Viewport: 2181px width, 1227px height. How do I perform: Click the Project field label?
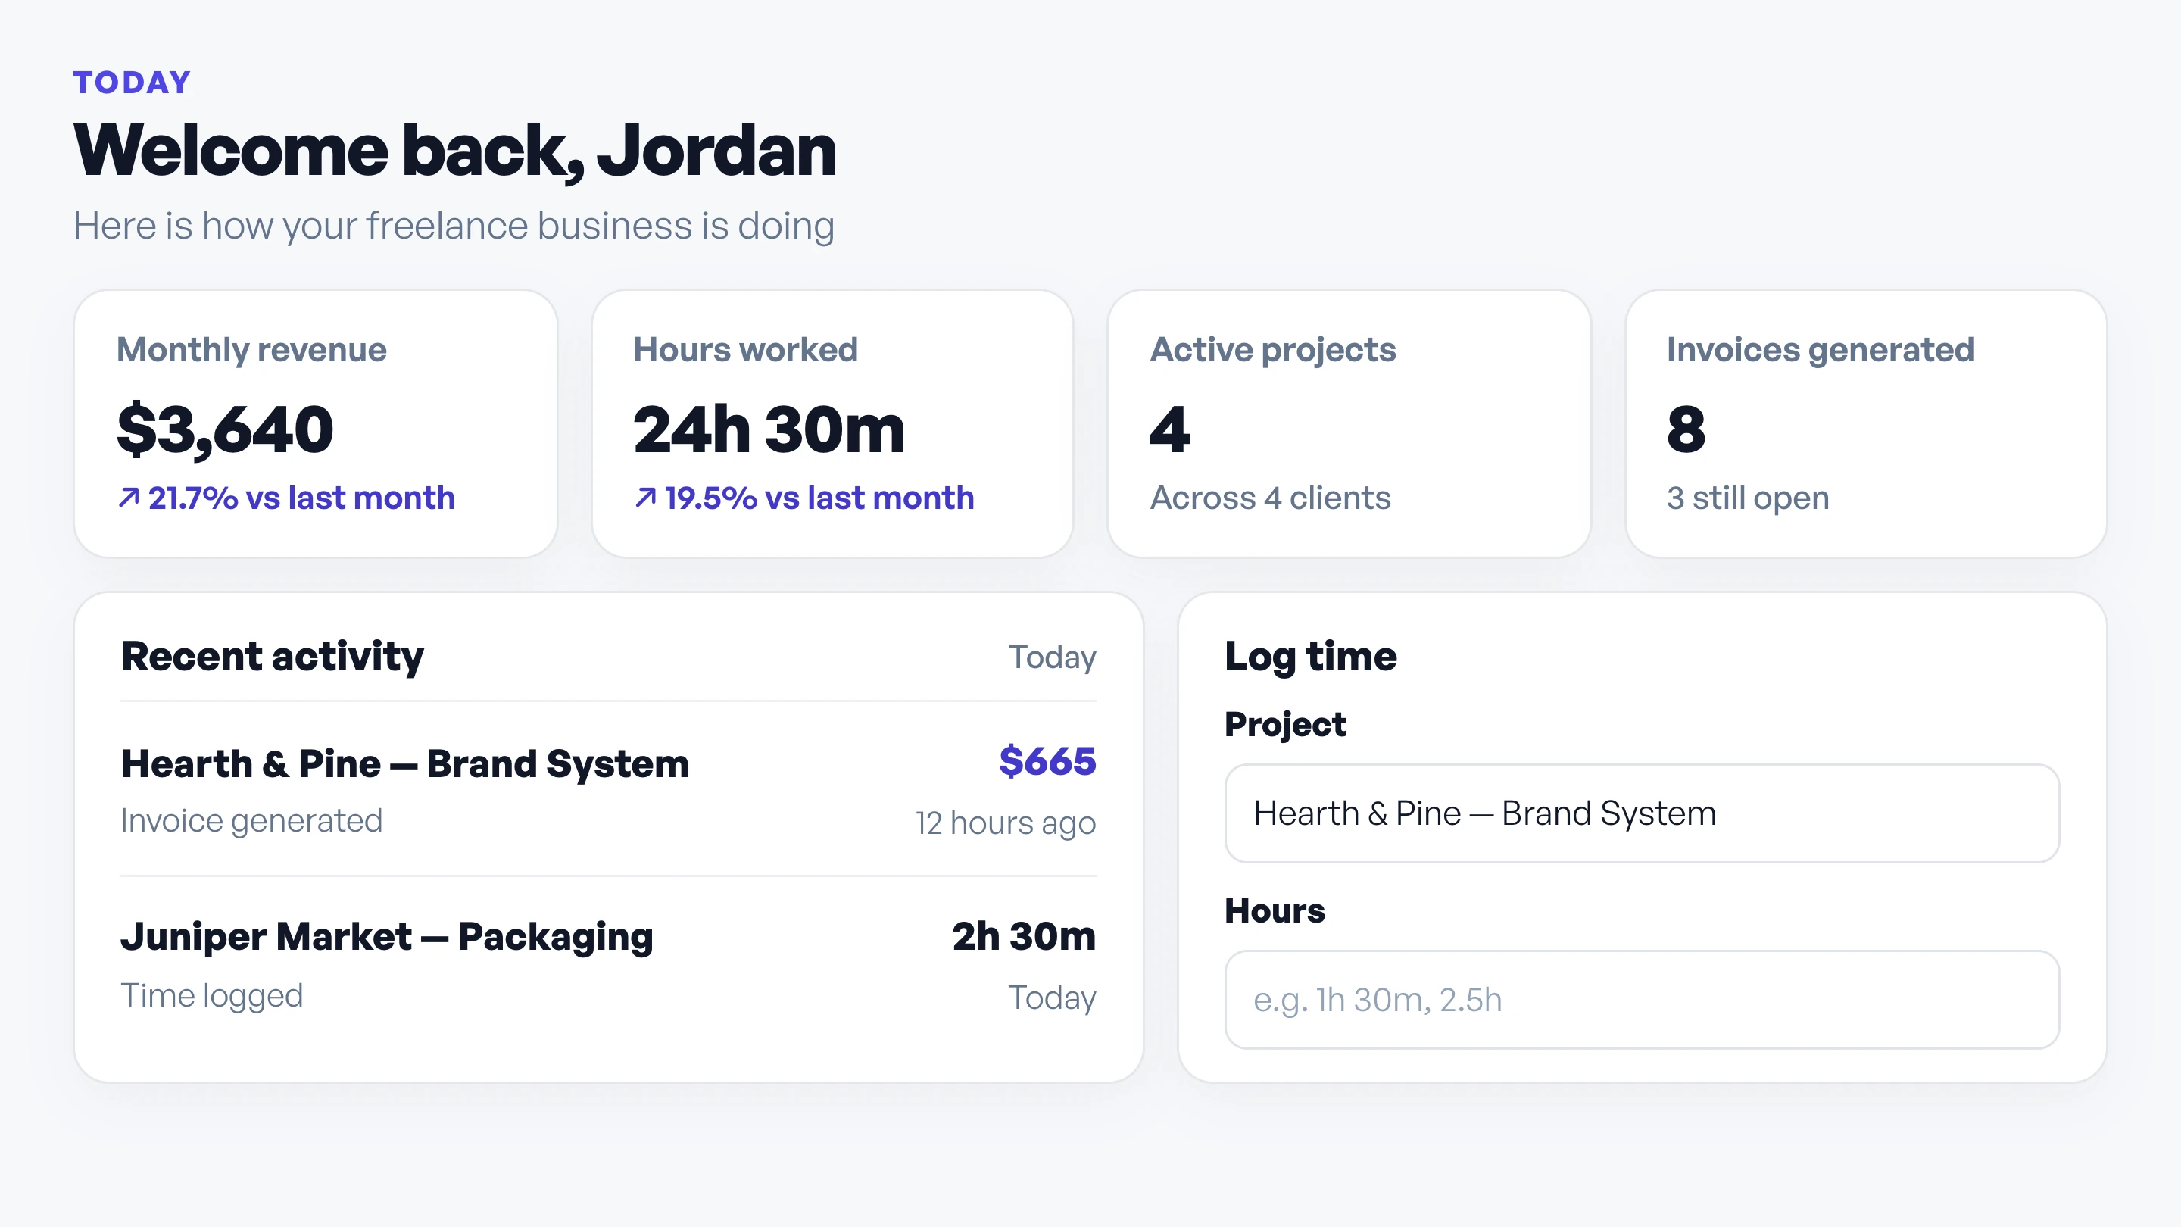click(1285, 725)
